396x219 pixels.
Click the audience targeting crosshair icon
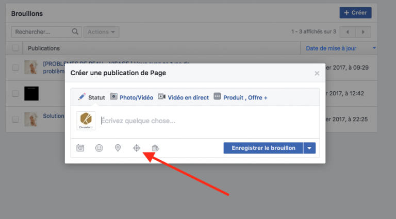137,148
